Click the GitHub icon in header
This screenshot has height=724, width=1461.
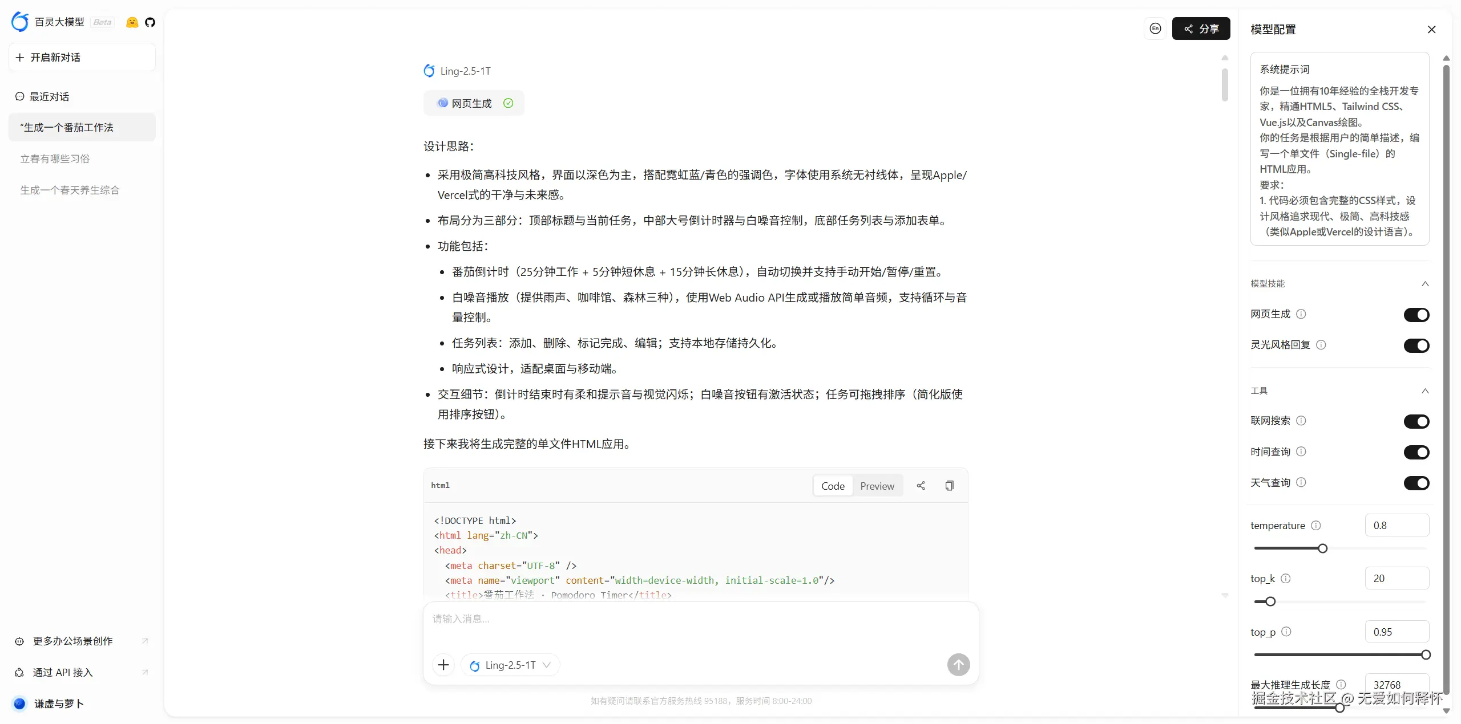click(150, 22)
